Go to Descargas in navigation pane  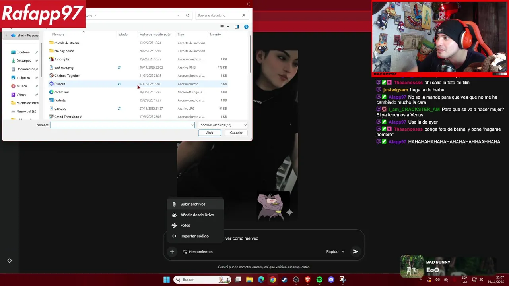click(x=23, y=61)
